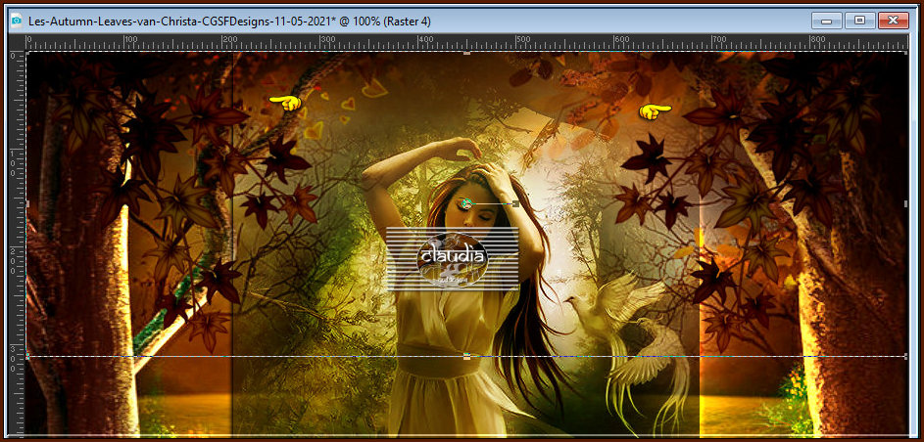The width and height of the screenshot is (924, 442).
Task: Click the window title text with the file name
Action: [229, 22]
